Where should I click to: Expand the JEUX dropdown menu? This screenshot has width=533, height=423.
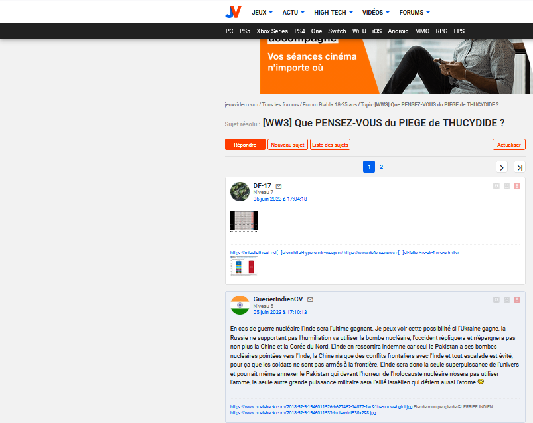point(262,12)
